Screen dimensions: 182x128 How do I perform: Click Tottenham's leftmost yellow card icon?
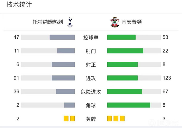(66, 119)
